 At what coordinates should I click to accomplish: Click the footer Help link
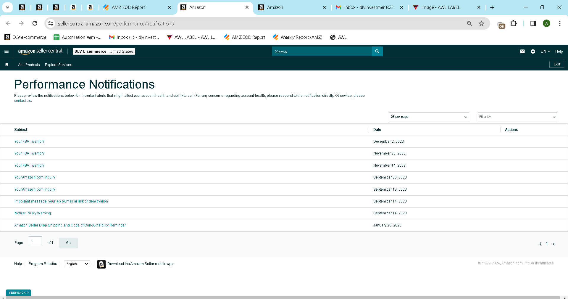point(18,264)
